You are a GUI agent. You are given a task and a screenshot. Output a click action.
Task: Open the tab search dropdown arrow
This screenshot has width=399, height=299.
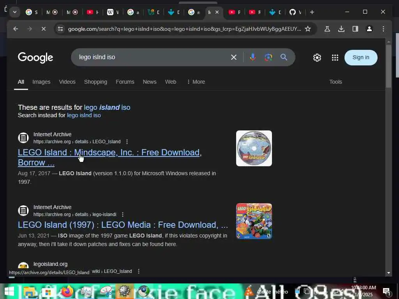15,12
